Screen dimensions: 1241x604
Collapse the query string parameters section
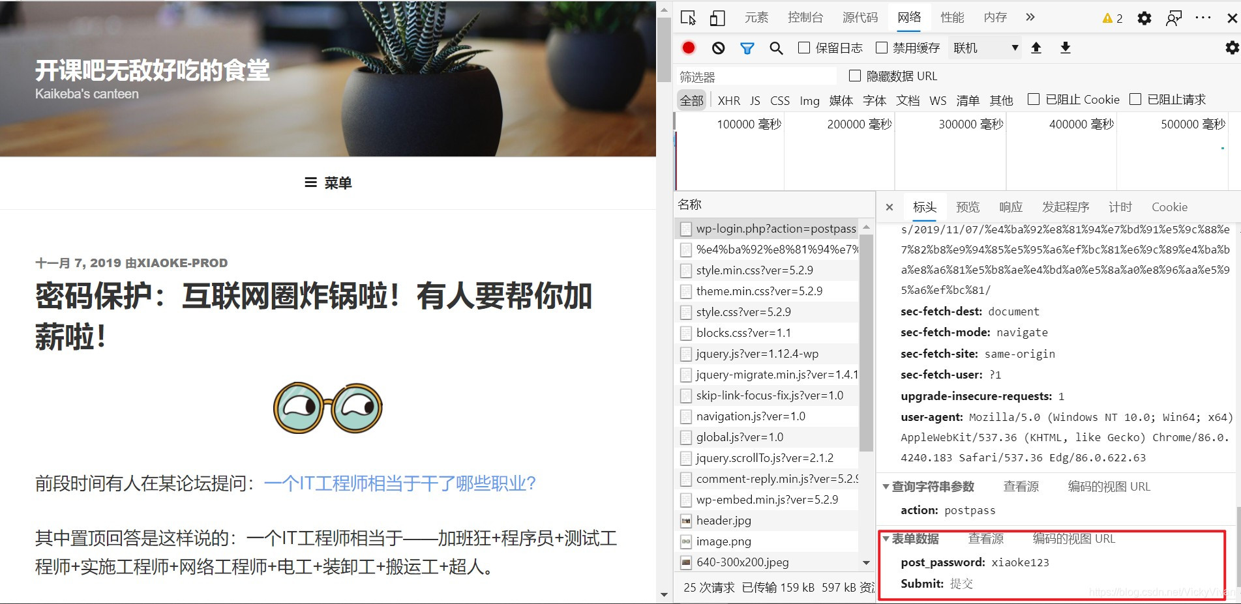(886, 487)
